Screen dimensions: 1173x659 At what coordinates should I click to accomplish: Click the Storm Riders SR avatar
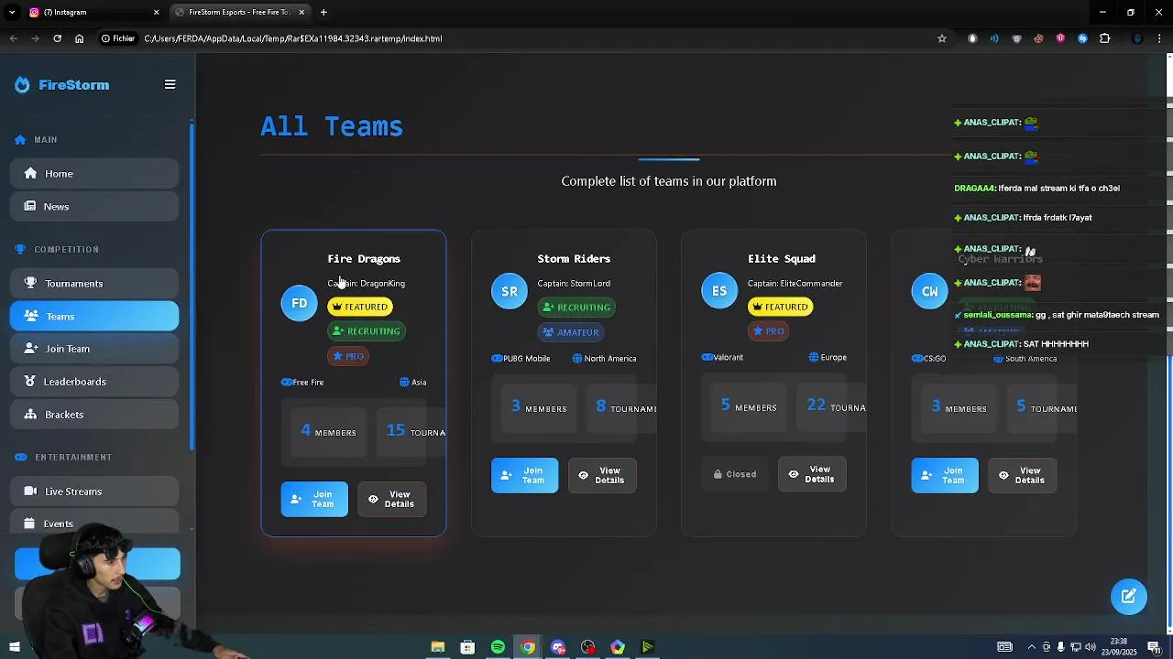pyautogui.click(x=510, y=291)
